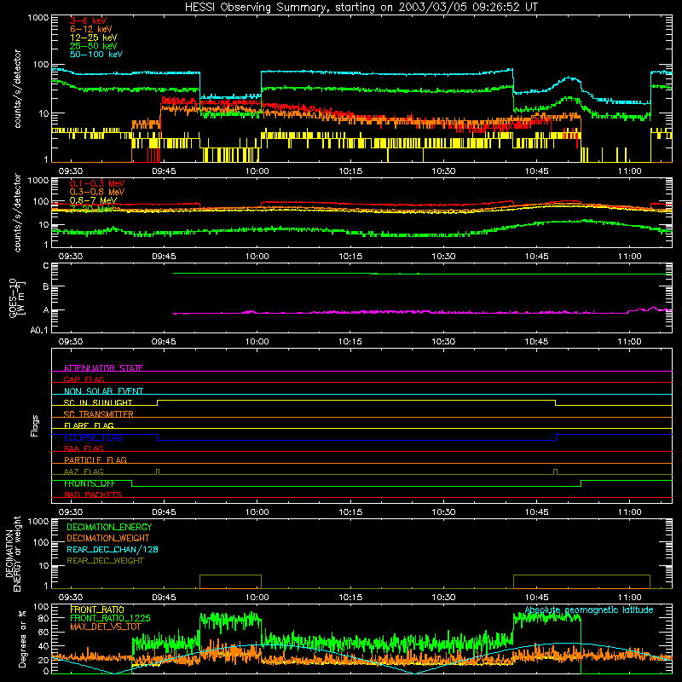Click the 10:00 time label under decimation panel
The width and height of the screenshot is (682, 682).
(x=257, y=598)
